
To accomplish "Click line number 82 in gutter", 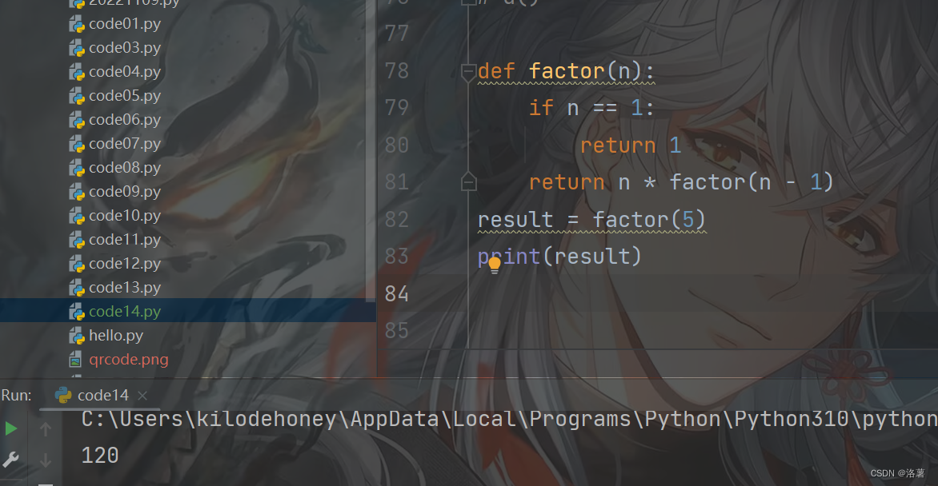I will (x=397, y=219).
